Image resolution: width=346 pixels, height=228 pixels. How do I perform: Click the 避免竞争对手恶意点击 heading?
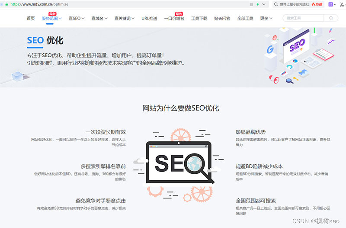click(101, 201)
